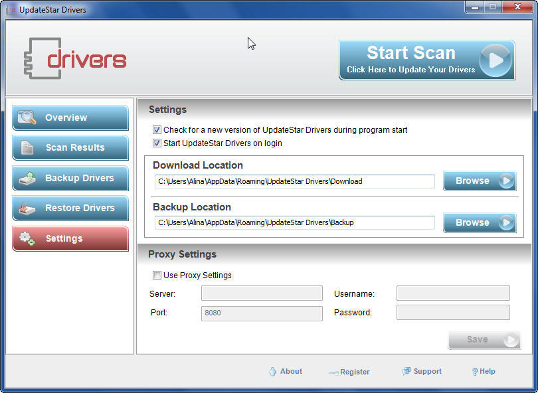The height and width of the screenshot is (393, 538).
Task: Click the proxy Username field
Action: click(x=453, y=293)
